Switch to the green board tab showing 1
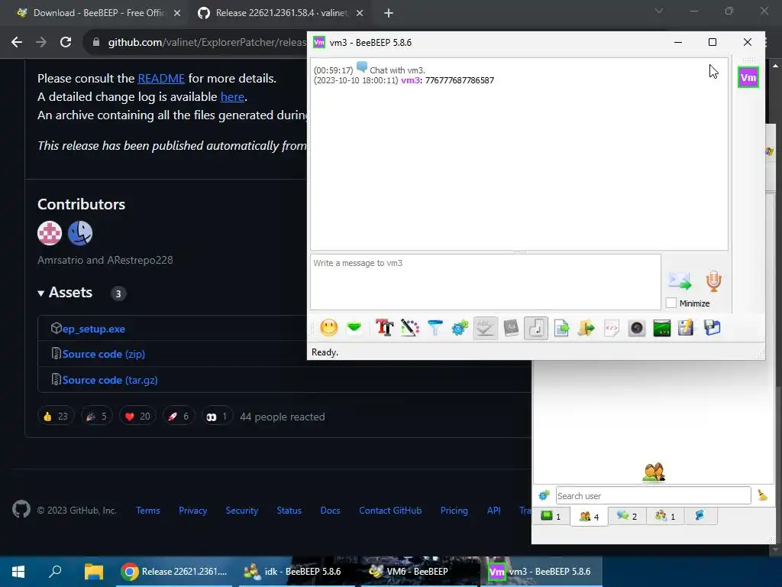This screenshot has height=587, width=782. (551, 516)
